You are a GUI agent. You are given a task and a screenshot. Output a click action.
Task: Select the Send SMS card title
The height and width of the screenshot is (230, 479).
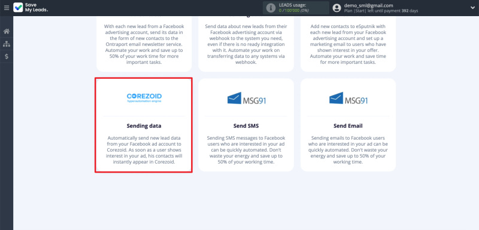(x=246, y=125)
